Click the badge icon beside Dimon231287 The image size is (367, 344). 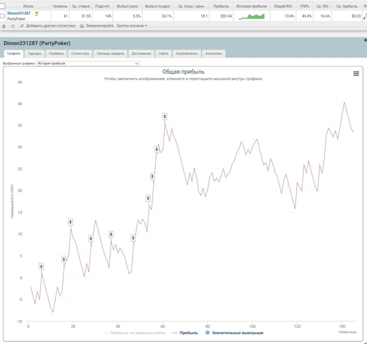[x=37, y=14]
